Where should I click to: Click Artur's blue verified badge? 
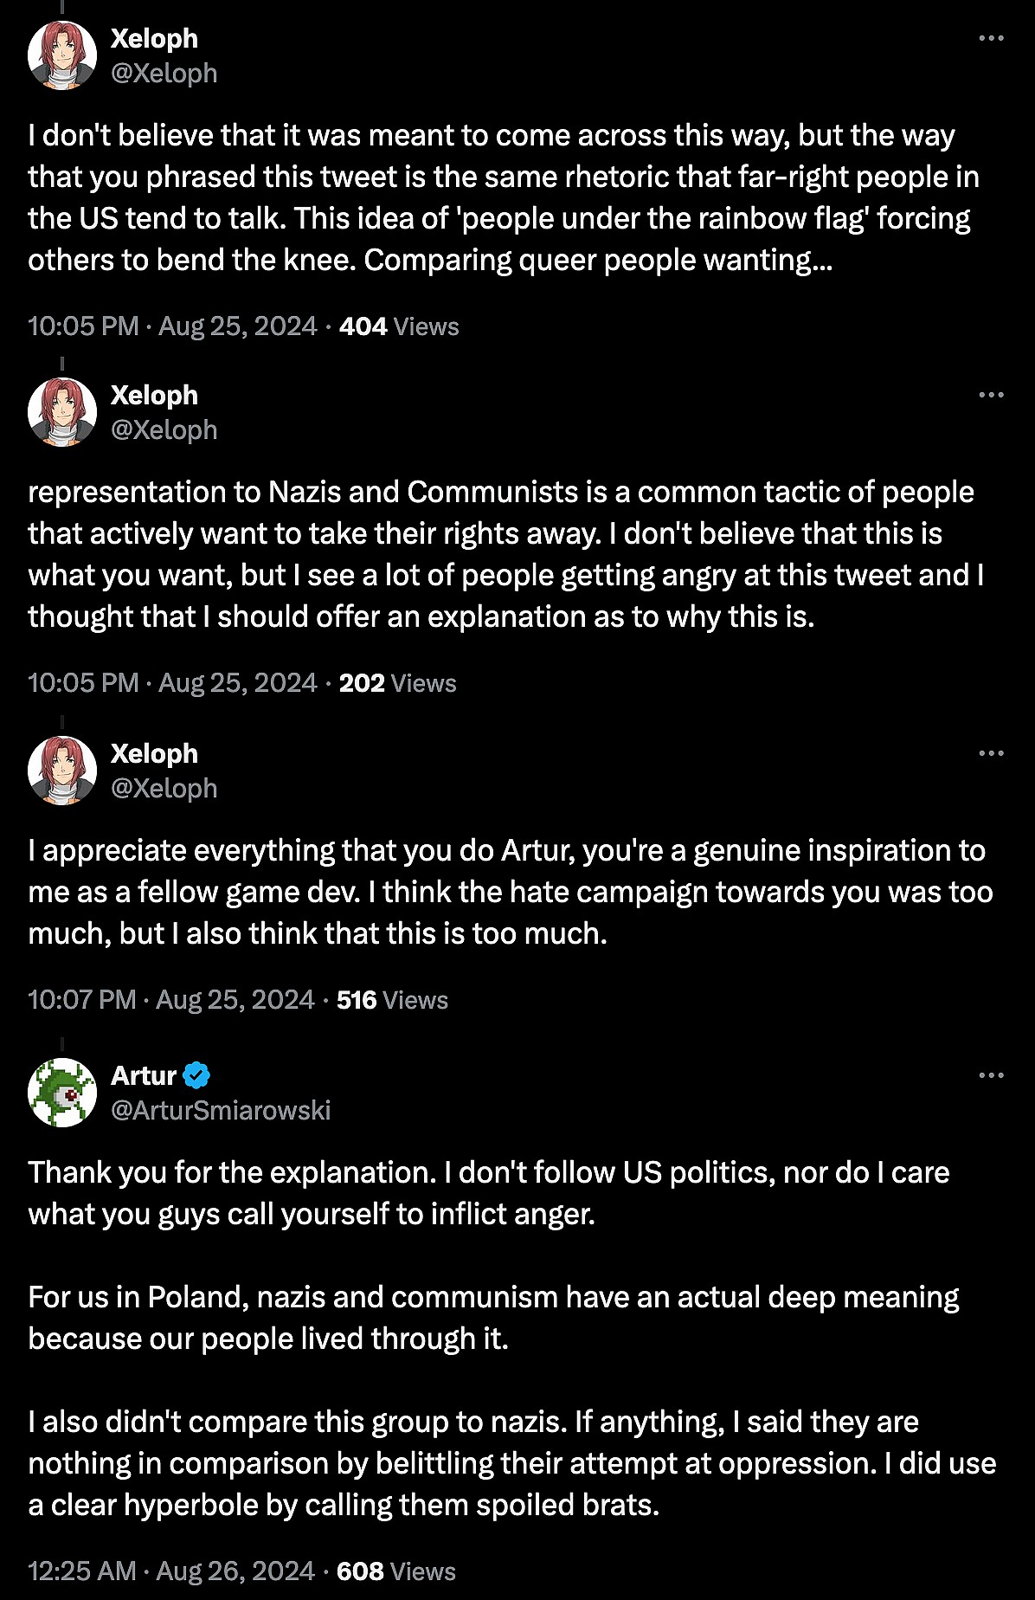[x=196, y=1075]
